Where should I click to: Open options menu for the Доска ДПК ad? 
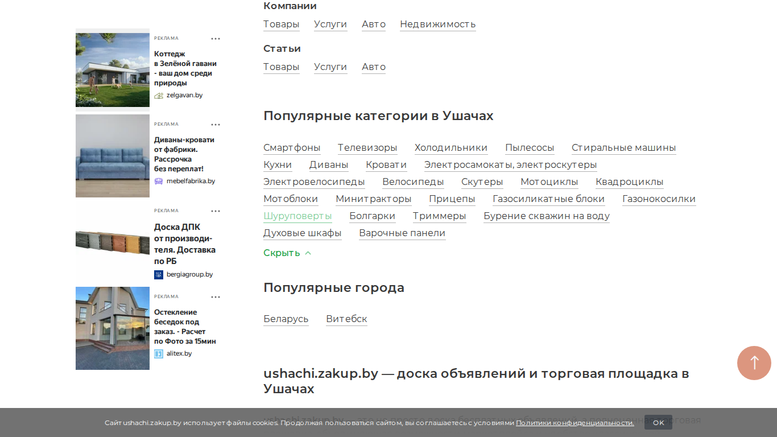pos(216,211)
